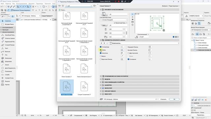Viewport: 211px width, 119px height.
Task: Expand the Модель section
Action: point(101,79)
